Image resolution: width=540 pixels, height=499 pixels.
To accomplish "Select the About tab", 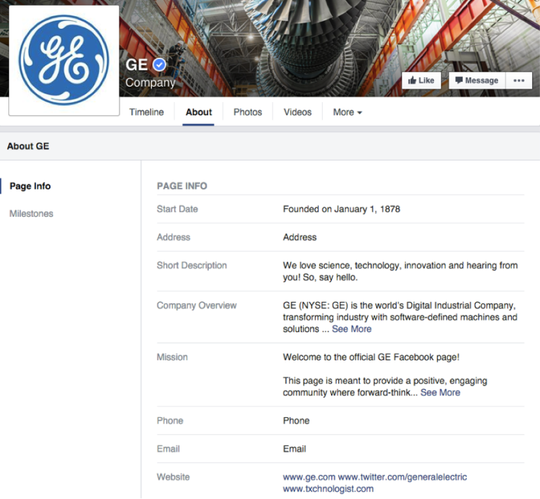I will pyautogui.click(x=199, y=112).
